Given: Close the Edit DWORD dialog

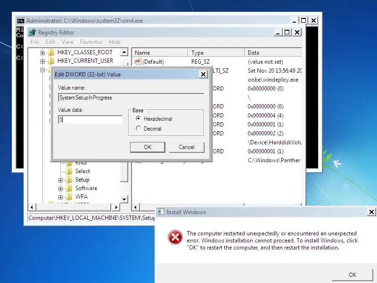Looking at the screenshot, I should tap(203, 75).
